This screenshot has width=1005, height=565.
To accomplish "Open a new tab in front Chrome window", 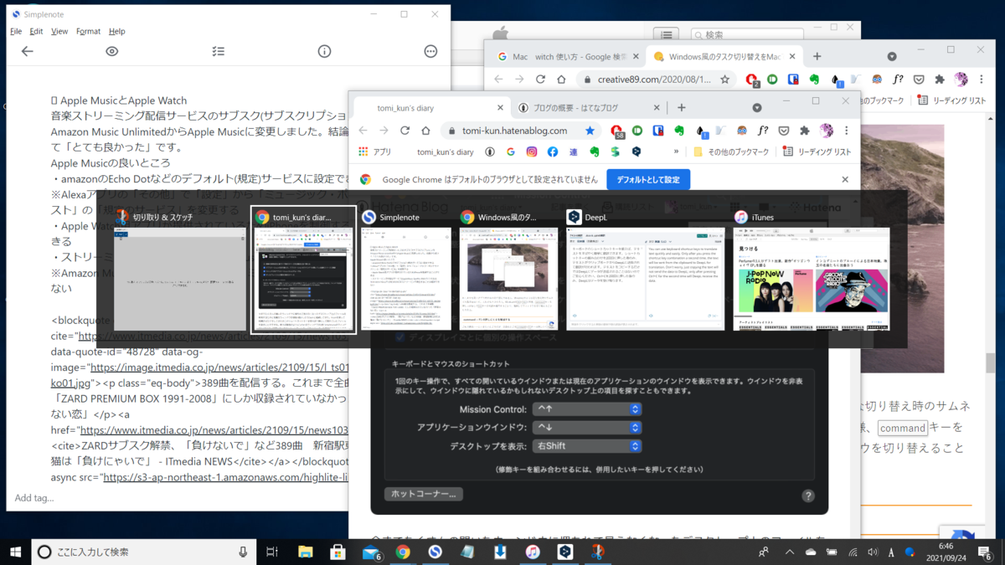I will coord(682,108).
